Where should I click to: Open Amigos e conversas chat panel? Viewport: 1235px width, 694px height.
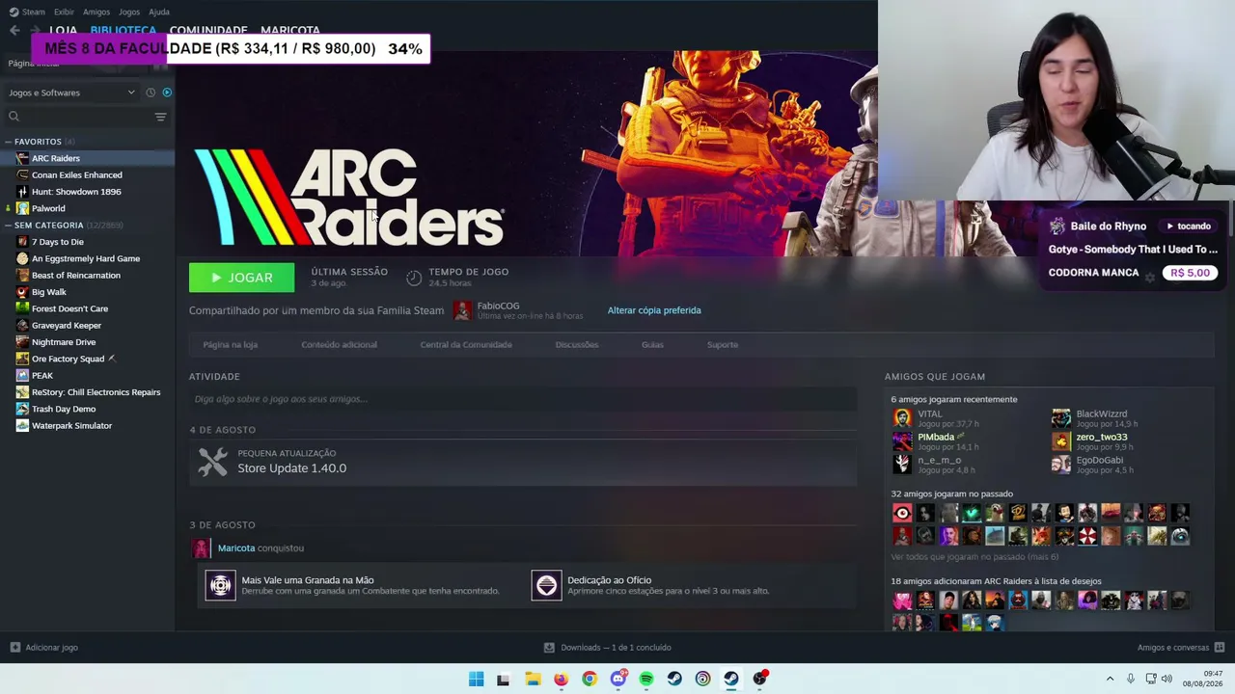[x=1181, y=648]
